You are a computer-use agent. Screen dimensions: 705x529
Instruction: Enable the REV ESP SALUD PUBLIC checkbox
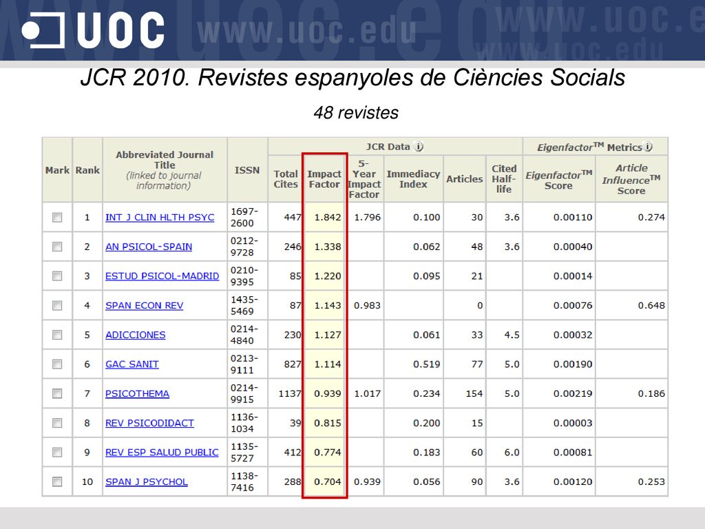(x=57, y=452)
